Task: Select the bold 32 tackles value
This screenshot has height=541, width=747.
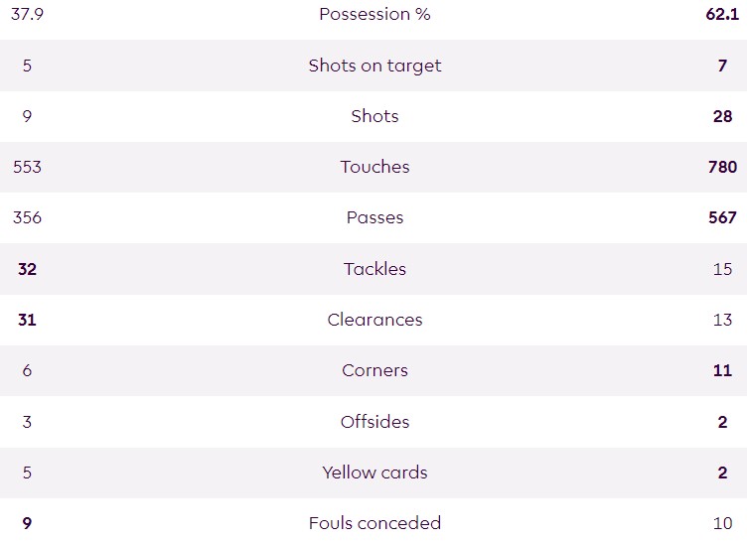Action: (27, 269)
